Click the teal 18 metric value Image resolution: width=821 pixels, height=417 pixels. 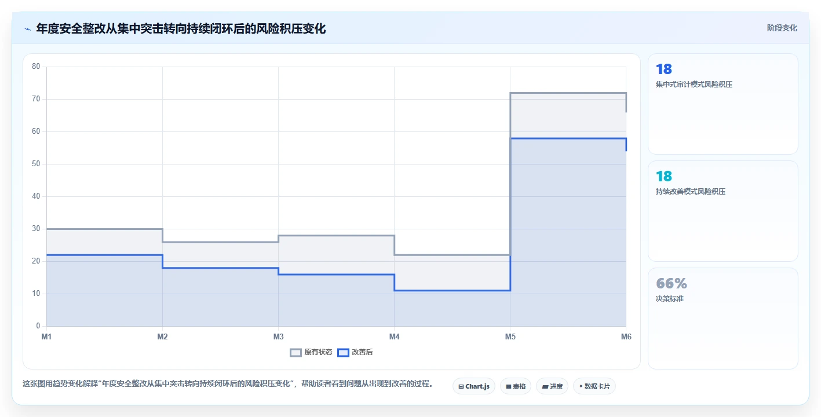pos(664,176)
